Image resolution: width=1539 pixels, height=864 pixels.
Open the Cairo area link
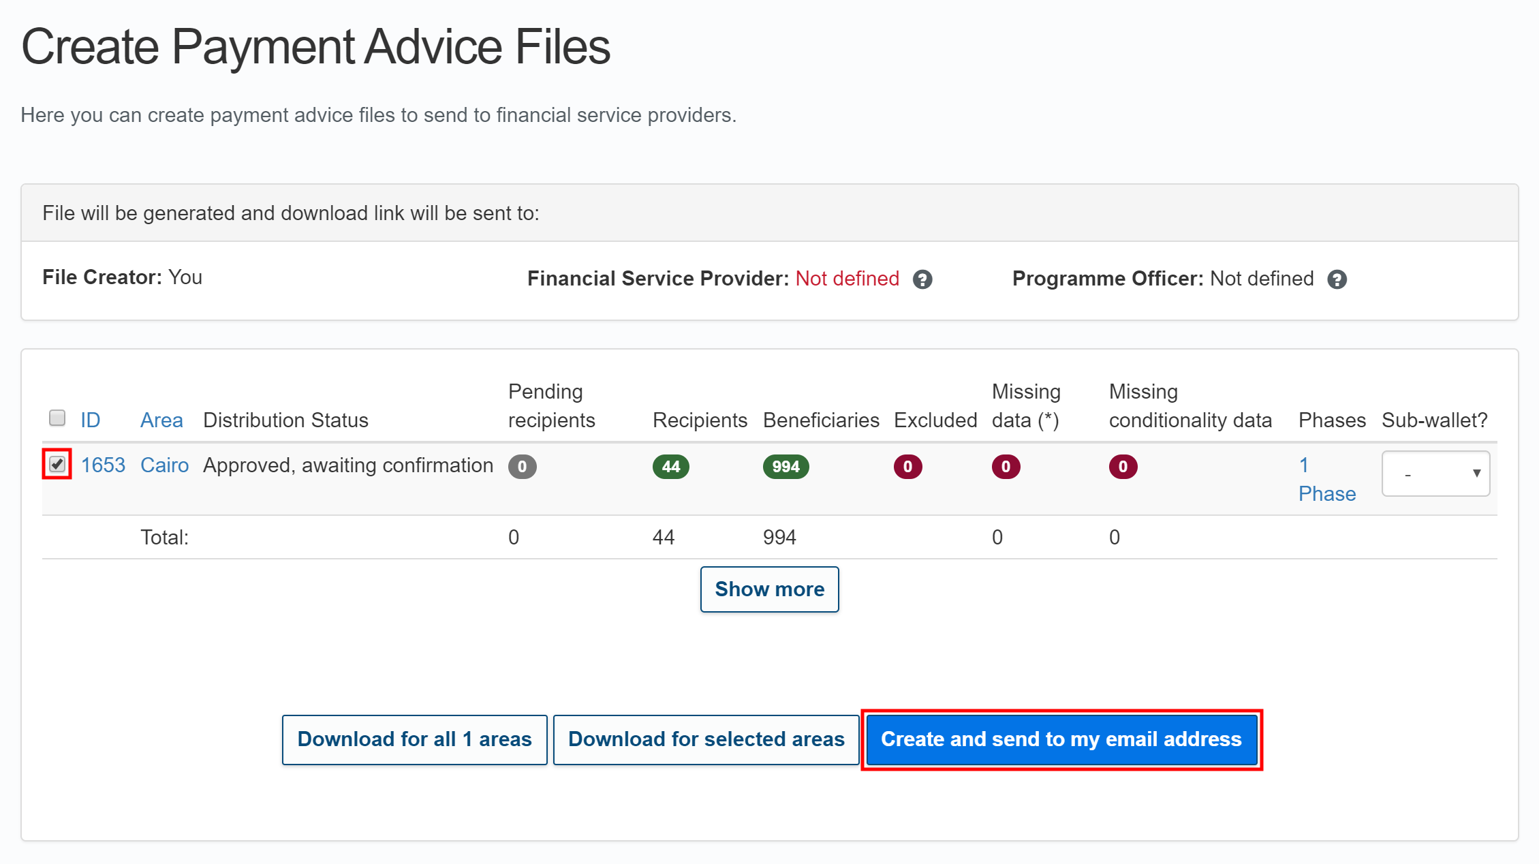coord(164,465)
